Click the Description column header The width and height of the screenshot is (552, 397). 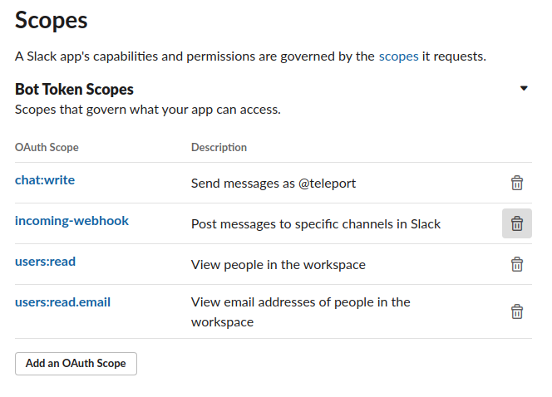point(219,147)
